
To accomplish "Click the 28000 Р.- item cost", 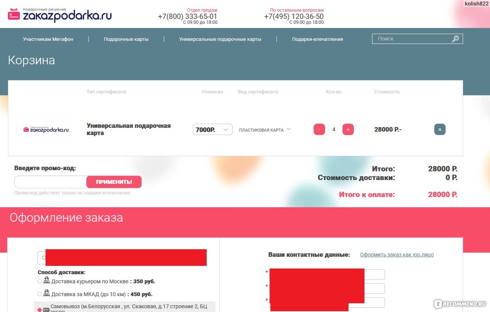I will coord(388,129).
